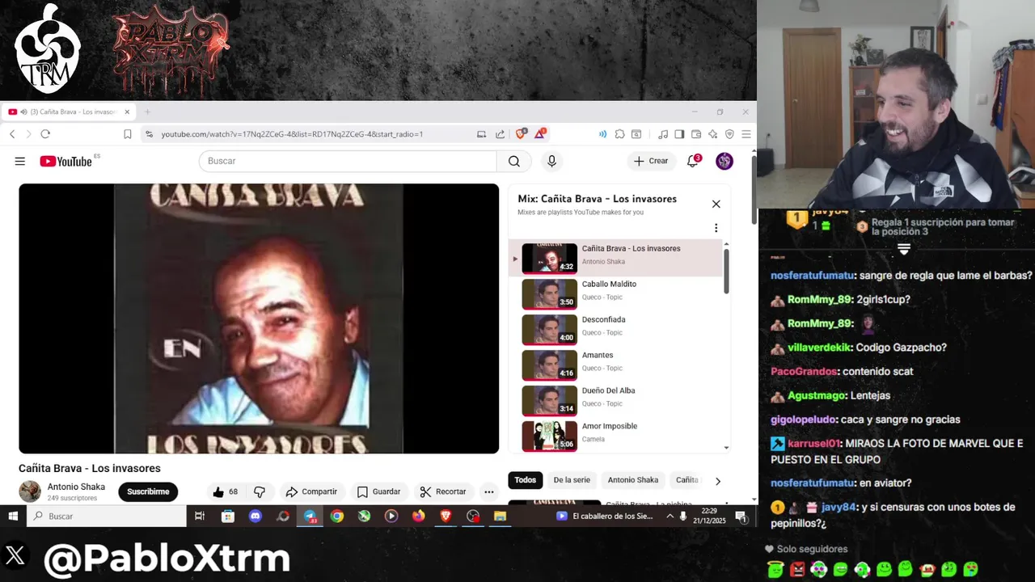Open Discord from the taskbar

(x=256, y=516)
